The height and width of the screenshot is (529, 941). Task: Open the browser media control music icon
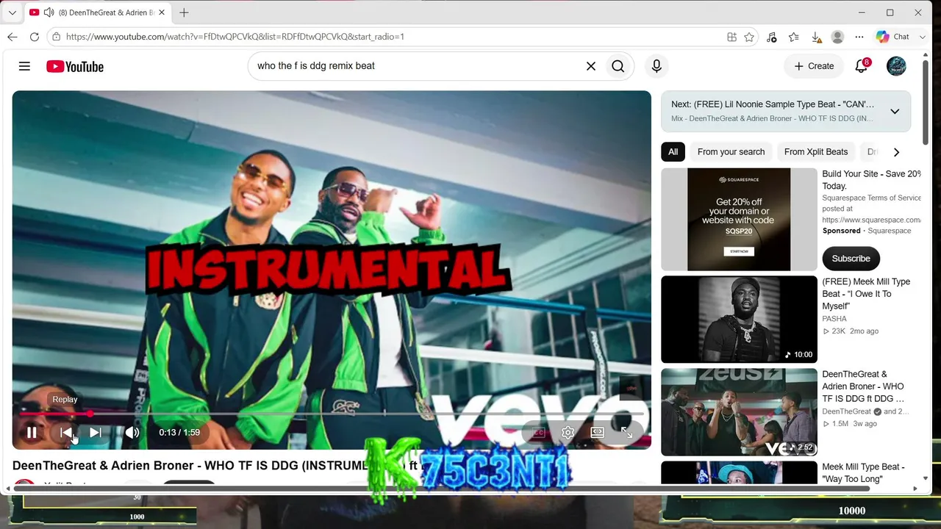coord(771,37)
